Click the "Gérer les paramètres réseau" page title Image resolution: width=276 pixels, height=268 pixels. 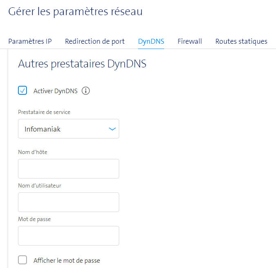pyautogui.click(x=76, y=11)
